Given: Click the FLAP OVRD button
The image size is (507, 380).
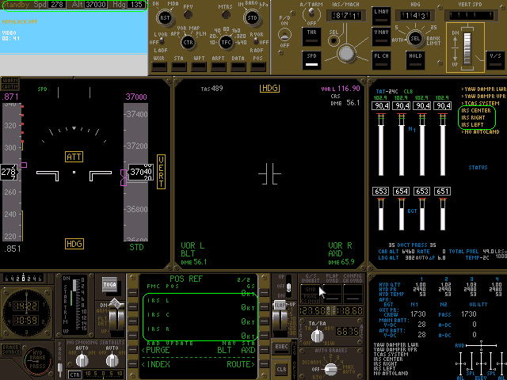Looking at the screenshot, I should point(332,293).
